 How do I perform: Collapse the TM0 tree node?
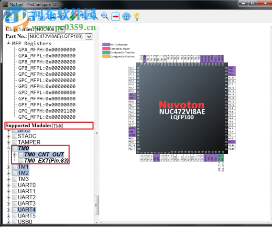click(x=8, y=149)
